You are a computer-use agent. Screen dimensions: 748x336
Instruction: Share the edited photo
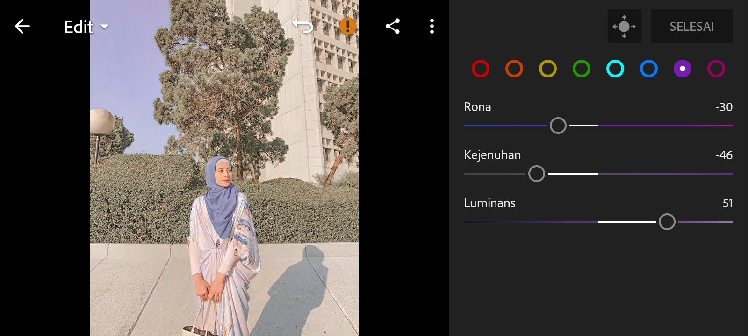coord(393,27)
